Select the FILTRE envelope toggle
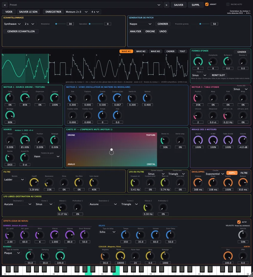The height and width of the screenshot is (277, 253). pos(244,173)
